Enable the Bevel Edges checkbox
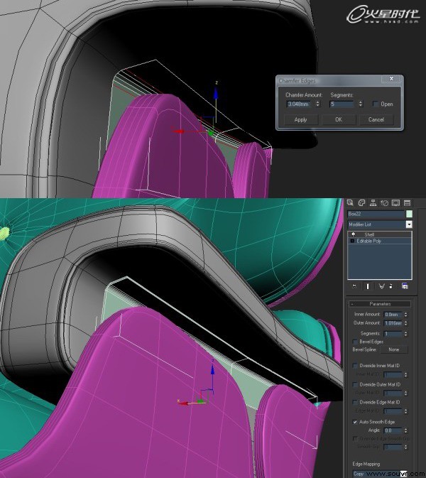 click(355, 342)
